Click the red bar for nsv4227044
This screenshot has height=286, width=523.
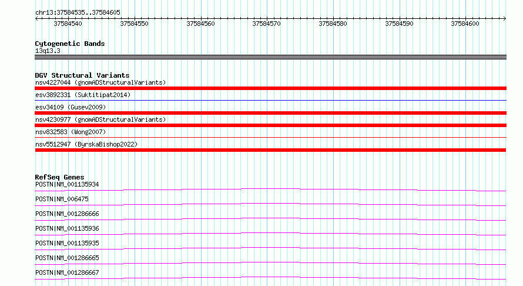click(x=270, y=88)
